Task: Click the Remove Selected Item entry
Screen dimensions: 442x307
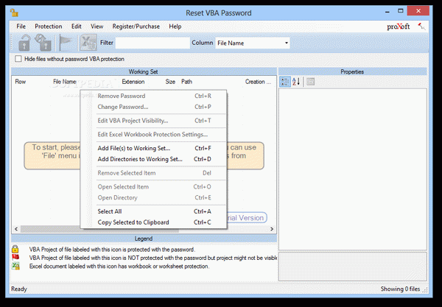Action: point(154,173)
